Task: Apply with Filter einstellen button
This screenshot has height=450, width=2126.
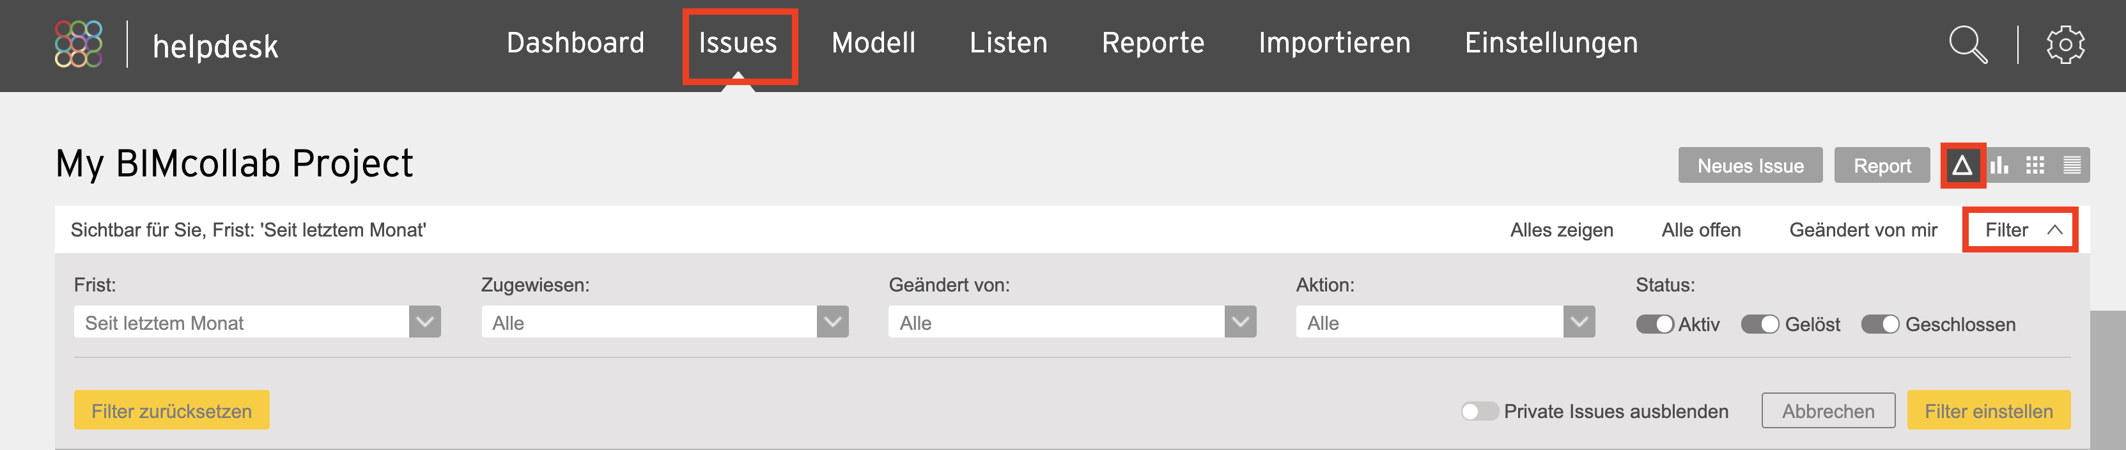Action: [x=1988, y=410]
